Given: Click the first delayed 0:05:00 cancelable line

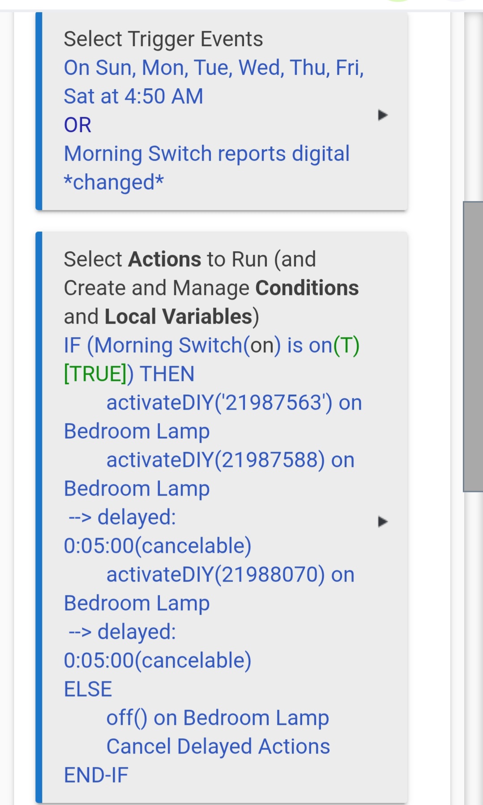Looking at the screenshot, I should click(x=158, y=546).
